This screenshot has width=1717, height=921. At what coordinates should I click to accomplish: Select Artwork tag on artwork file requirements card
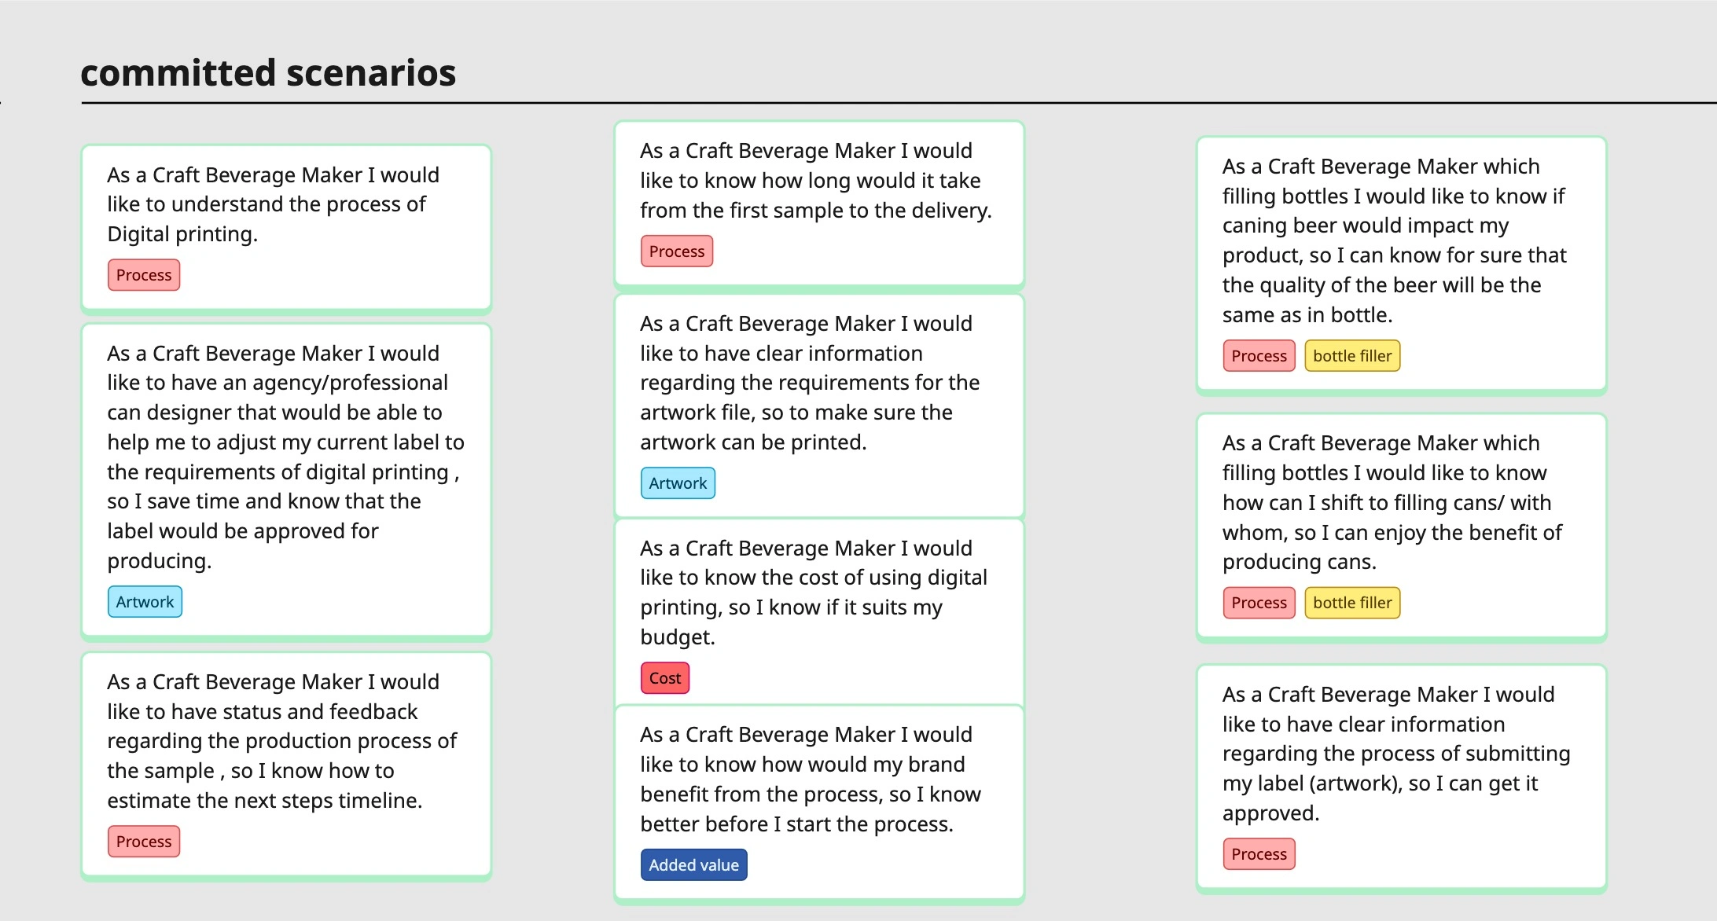point(678,483)
